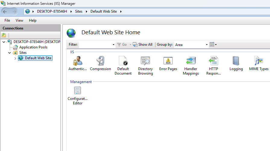This screenshot has height=151, width=270.
Task: Click the Connections panel header
Action: tap(30, 28)
